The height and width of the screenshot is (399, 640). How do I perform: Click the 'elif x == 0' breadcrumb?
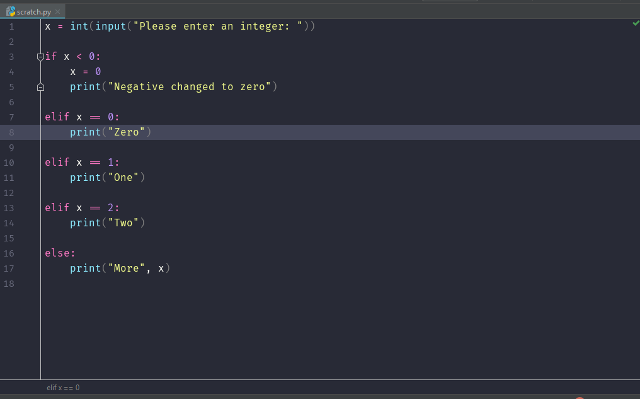[63, 388]
